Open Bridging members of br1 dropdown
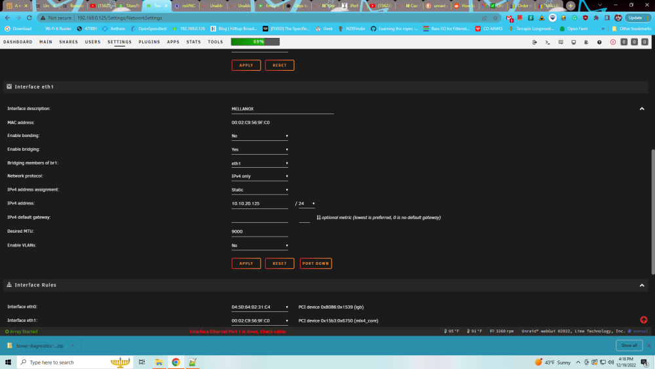This screenshot has height=369, width=655. click(x=260, y=163)
